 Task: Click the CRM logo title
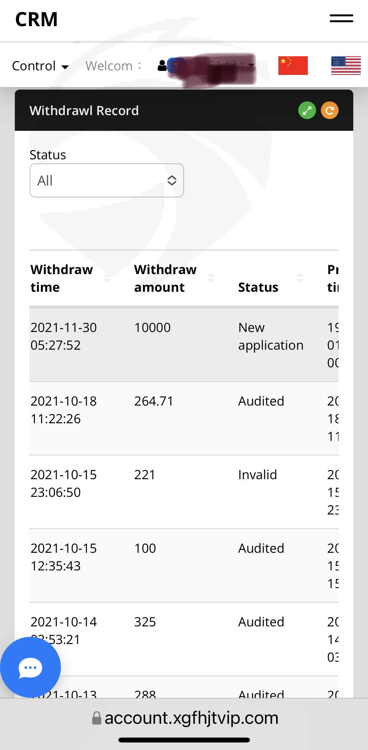(36, 19)
